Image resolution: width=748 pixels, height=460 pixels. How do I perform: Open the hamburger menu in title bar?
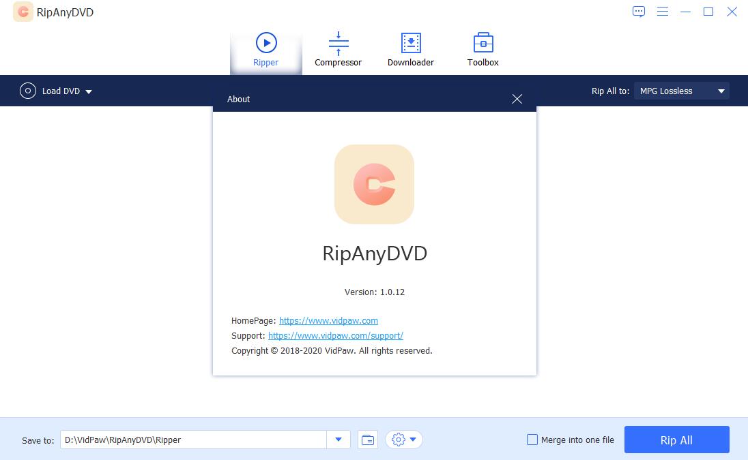(662, 12)
